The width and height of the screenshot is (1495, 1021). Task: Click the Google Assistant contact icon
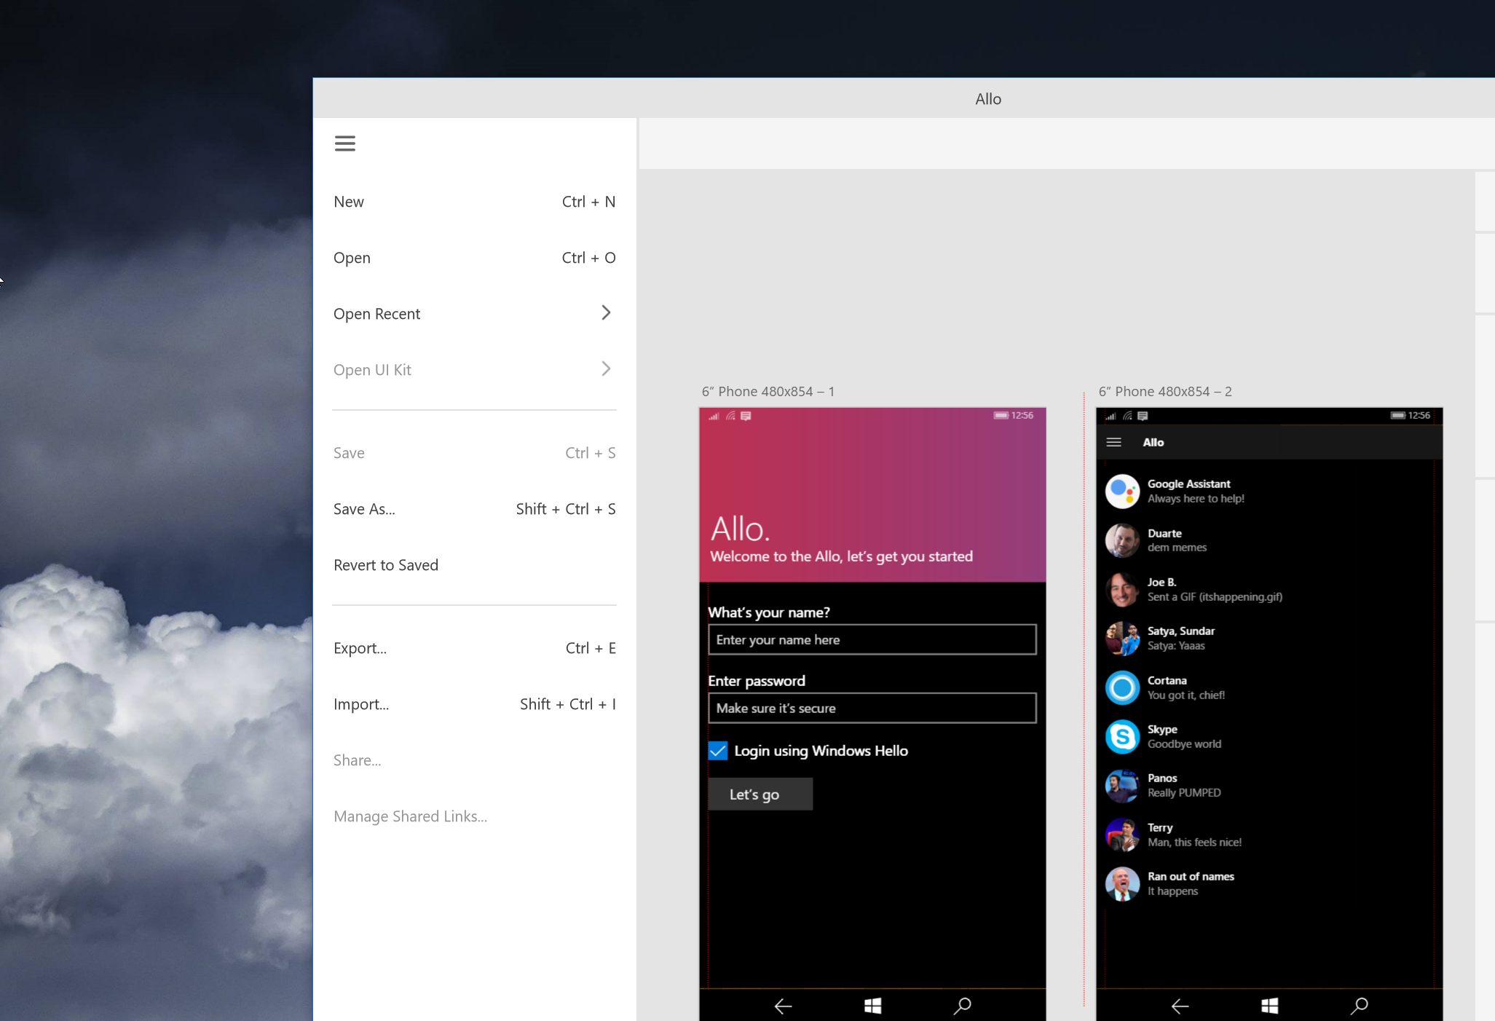[1122, 489]
